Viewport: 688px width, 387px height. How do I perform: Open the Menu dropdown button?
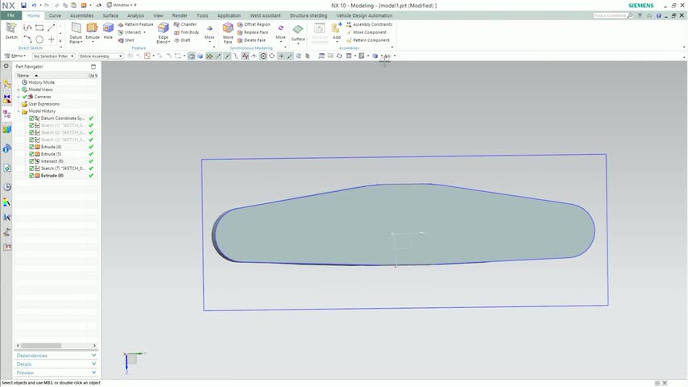pos(15,56)
